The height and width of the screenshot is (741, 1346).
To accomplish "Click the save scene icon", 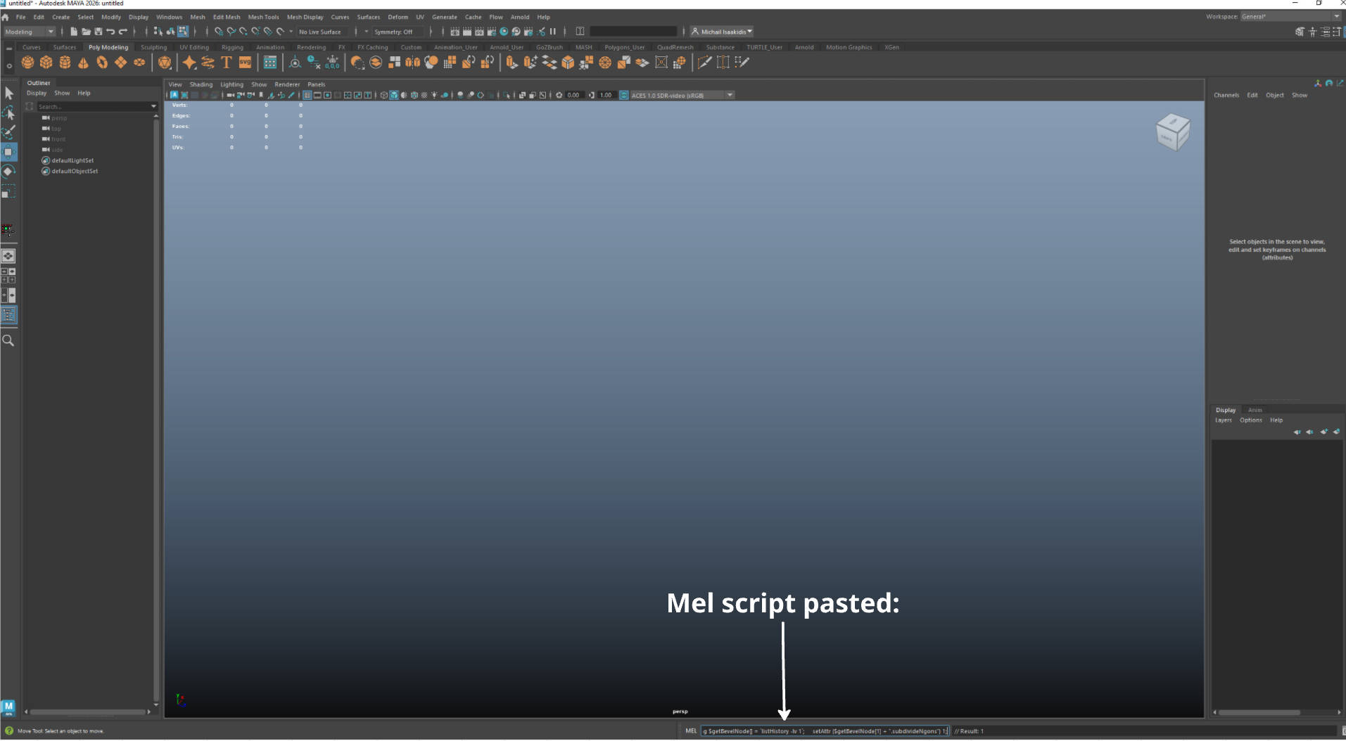I will pyautogui.click(x=98, y=32).
